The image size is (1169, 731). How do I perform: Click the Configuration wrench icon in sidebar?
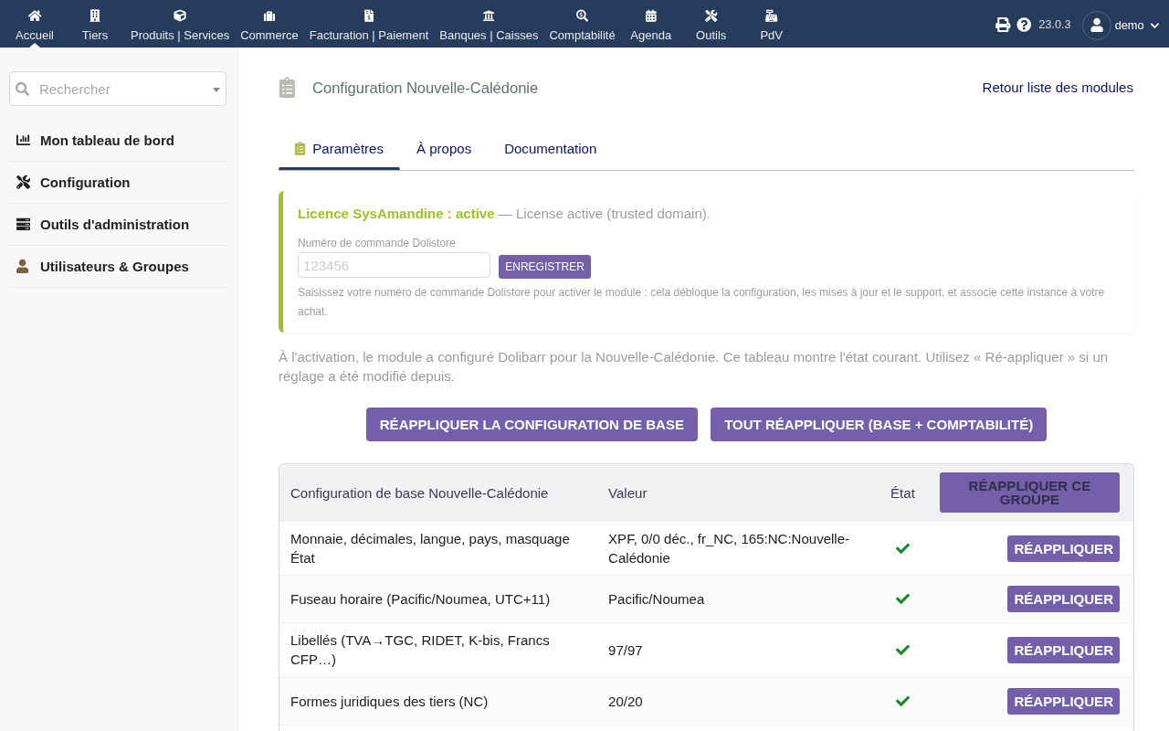(23, 182)
